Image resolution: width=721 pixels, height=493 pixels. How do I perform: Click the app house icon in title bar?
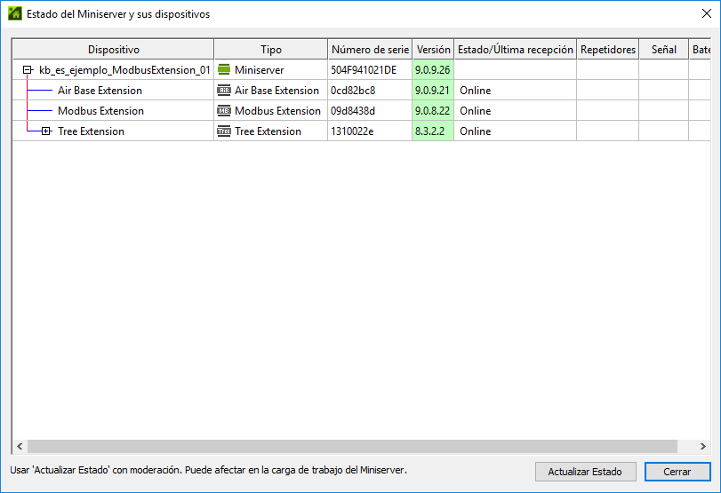(14, 14)
